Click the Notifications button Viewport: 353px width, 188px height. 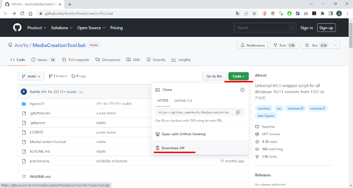click(253, 45)
